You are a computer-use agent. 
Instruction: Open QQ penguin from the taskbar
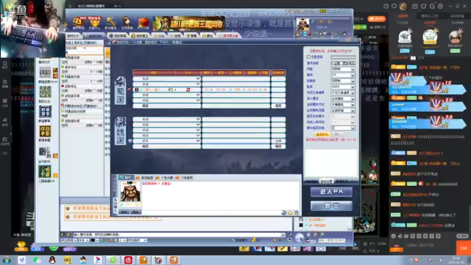(52, 260)
